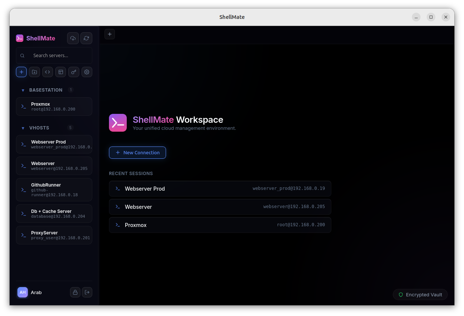Click the refresh sync icon in sidebar header

tap(86, 38)
